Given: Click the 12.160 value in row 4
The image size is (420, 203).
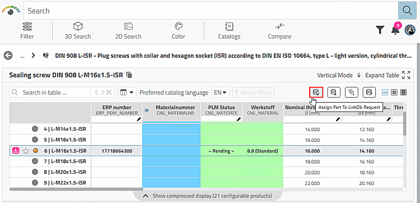Looking at the screenshot, I should (366, 129).
